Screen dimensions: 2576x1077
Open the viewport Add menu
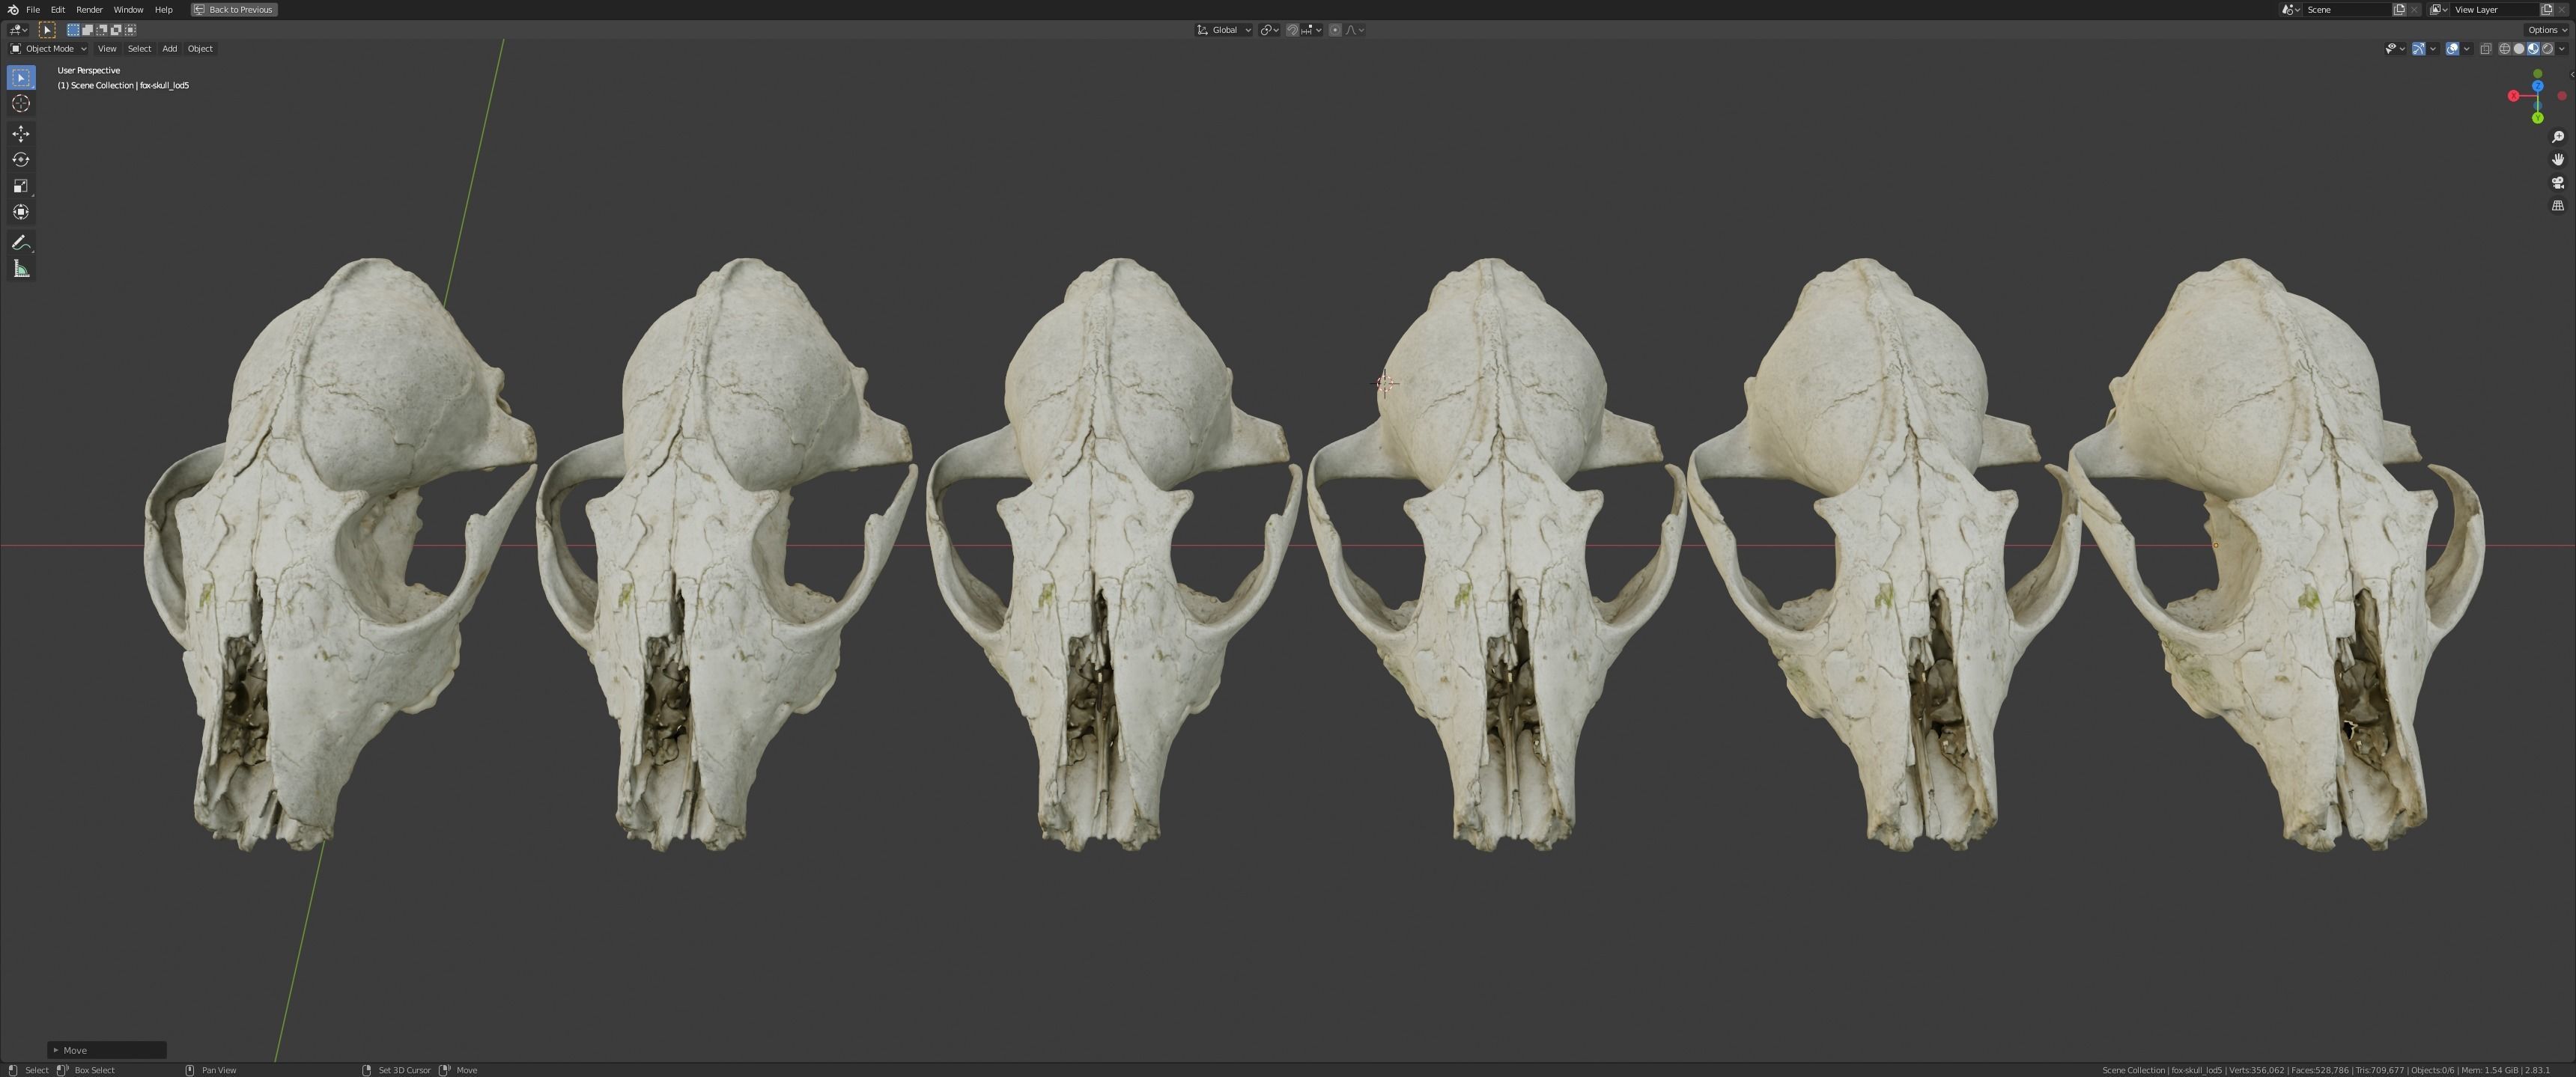coord(169,48)
